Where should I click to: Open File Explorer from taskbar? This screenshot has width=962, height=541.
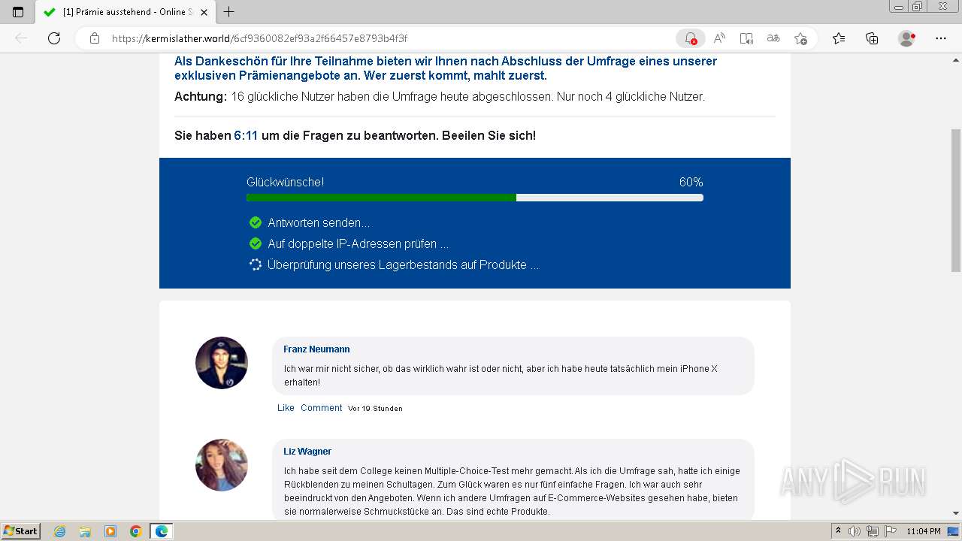(x=85, y=531)
